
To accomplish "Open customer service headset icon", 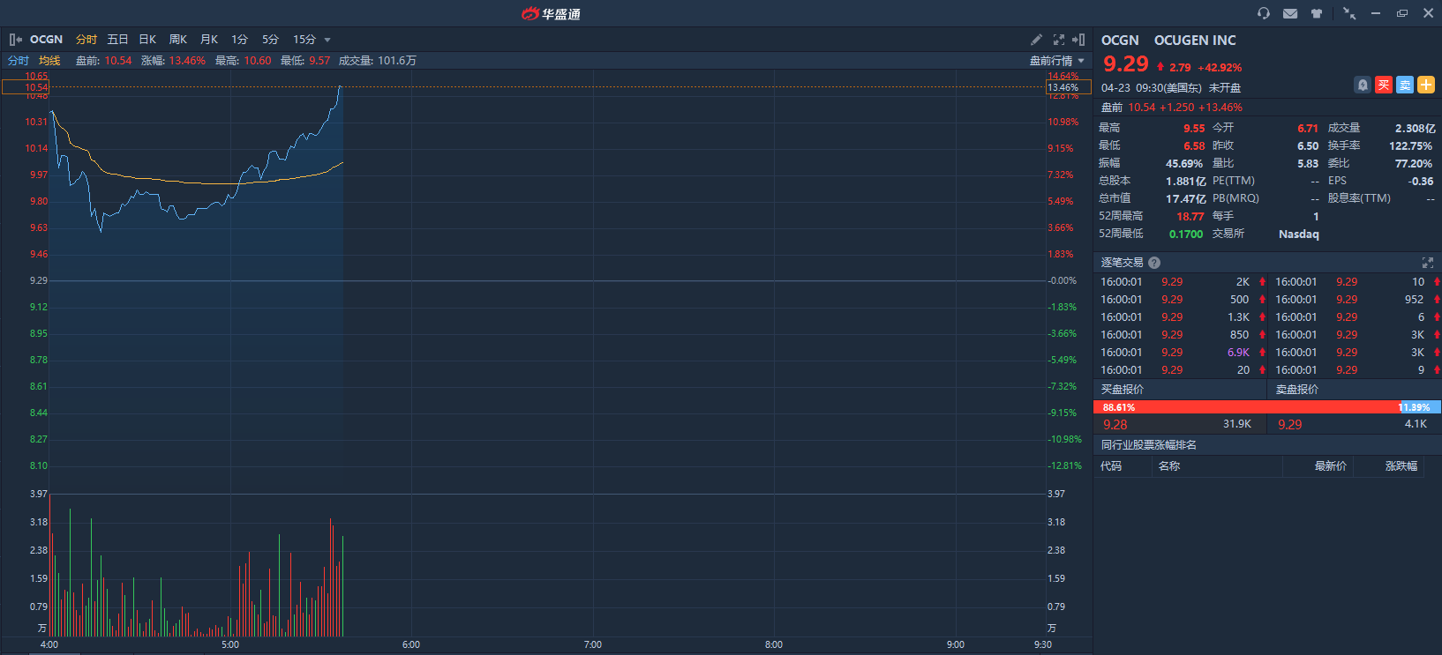I will point(1264,13).
